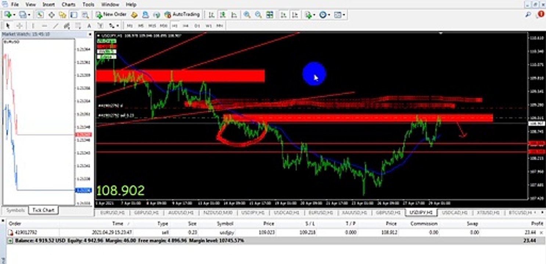Toggle chart Auto Scroll
Screen dimensions: 546x264
point(284,15)
